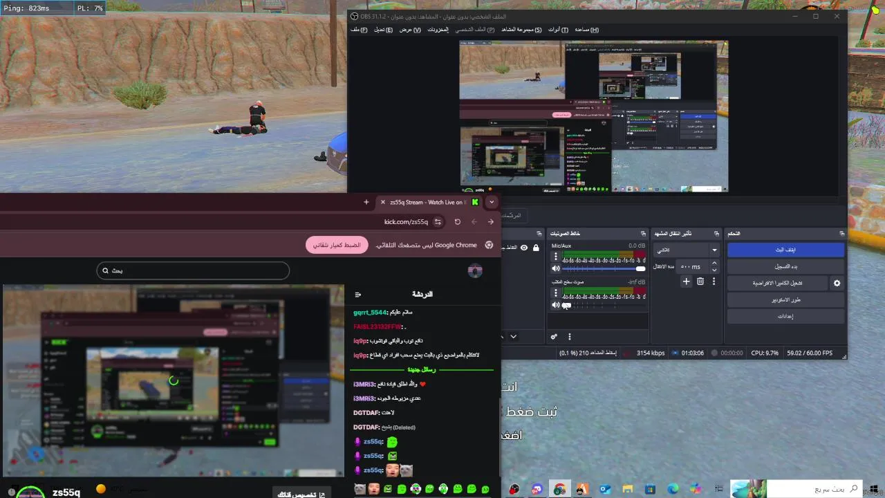Close the zs55q Stream tab
This screenshot has width=885, height=498.
[x=383, y=202]
